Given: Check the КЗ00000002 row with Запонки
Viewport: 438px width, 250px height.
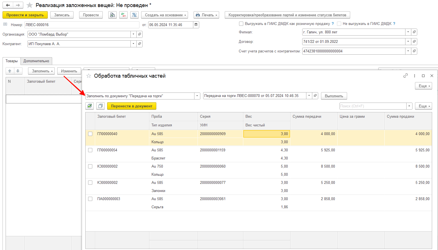Looking at the screenshot, I should coord(90,182).
